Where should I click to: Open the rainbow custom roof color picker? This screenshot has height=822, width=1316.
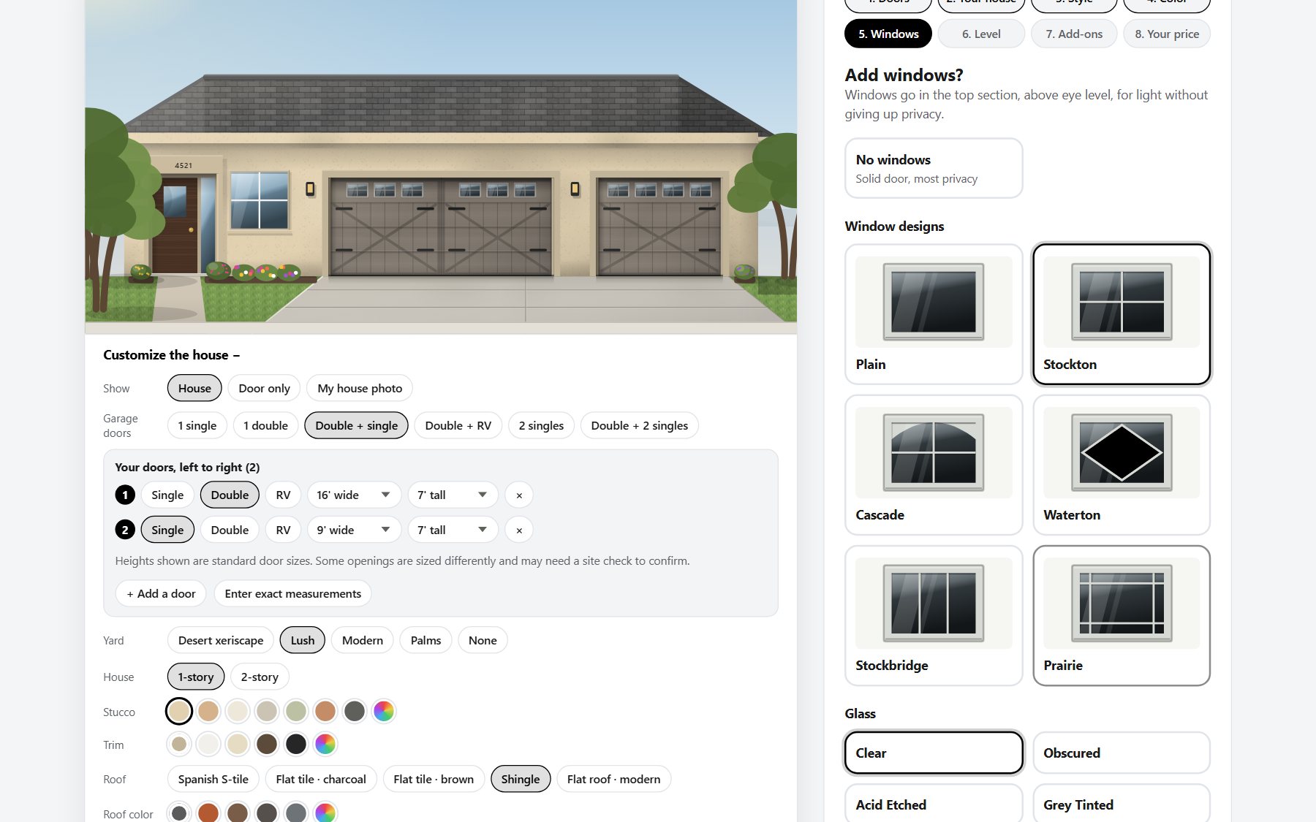tap(325, 813)
